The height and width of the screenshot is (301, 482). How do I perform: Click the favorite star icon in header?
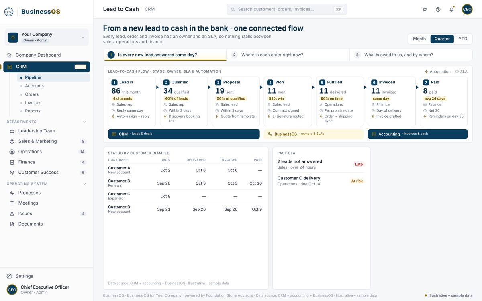click(425, 9)
